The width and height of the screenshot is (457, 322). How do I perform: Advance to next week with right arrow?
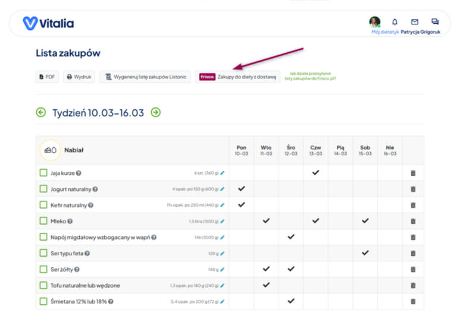[x=156, y=112]
